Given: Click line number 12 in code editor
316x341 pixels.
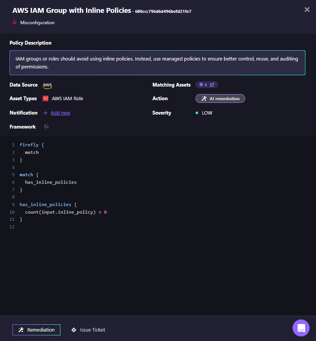Looking at the screenshot, I should point(12,227).
